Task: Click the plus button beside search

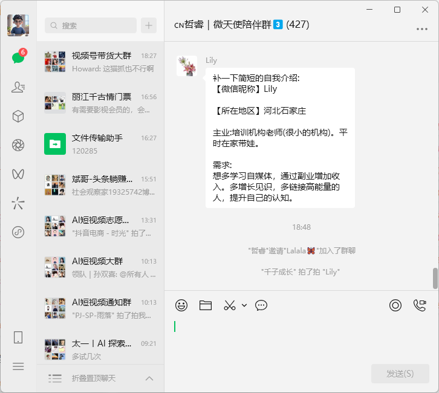Action: tap(149, 25)
